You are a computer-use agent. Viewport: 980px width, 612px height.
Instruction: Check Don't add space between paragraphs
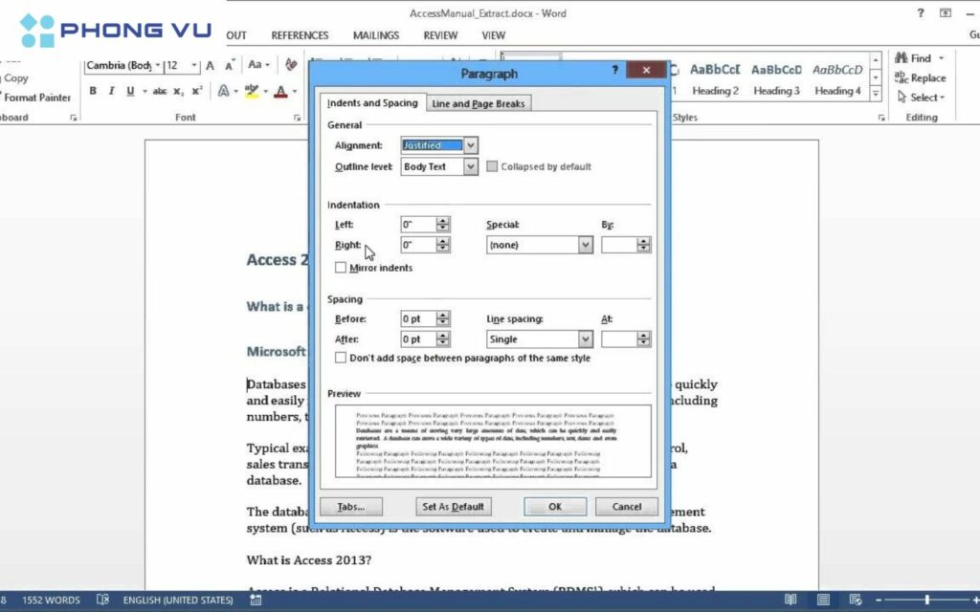[x=340, y=358]
